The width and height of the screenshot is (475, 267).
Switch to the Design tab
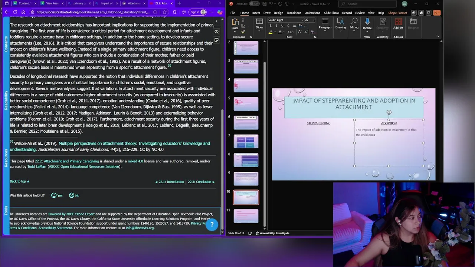[x=278, y=13]
